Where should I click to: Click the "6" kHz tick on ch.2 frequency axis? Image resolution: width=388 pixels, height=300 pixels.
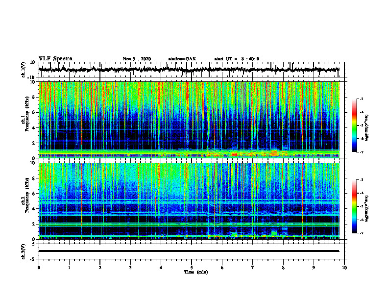pyautogui.click(x=34, y=194)
